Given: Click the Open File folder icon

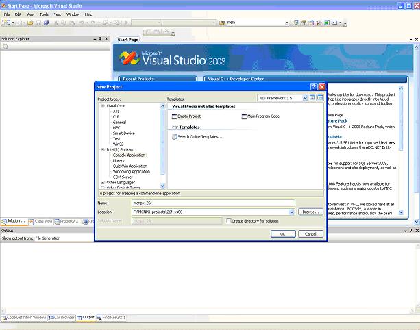Looking at the screenshot, I should click(x=30, y=23).
